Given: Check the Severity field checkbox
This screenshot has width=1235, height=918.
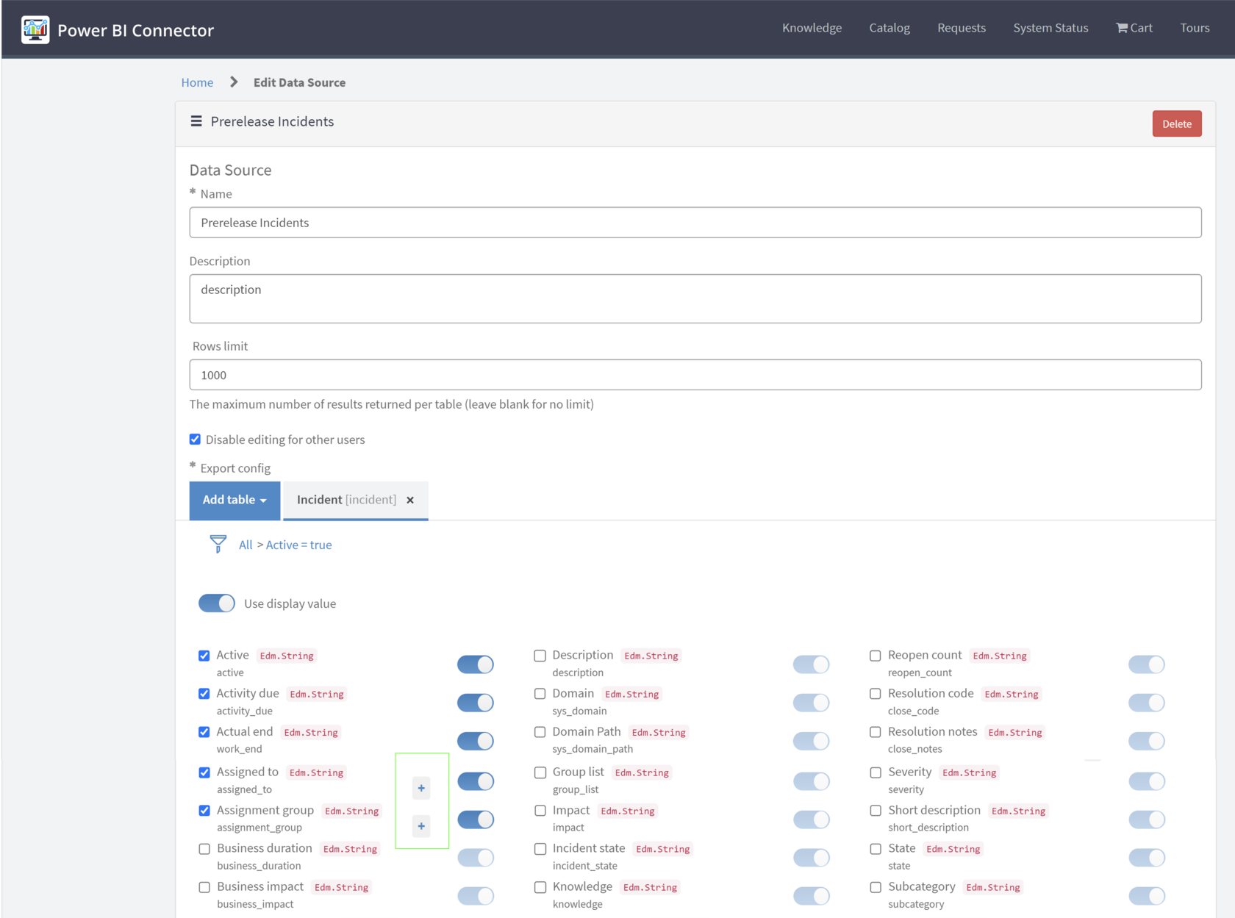Looking at the screenshot, I should click(x=876, y=772).
